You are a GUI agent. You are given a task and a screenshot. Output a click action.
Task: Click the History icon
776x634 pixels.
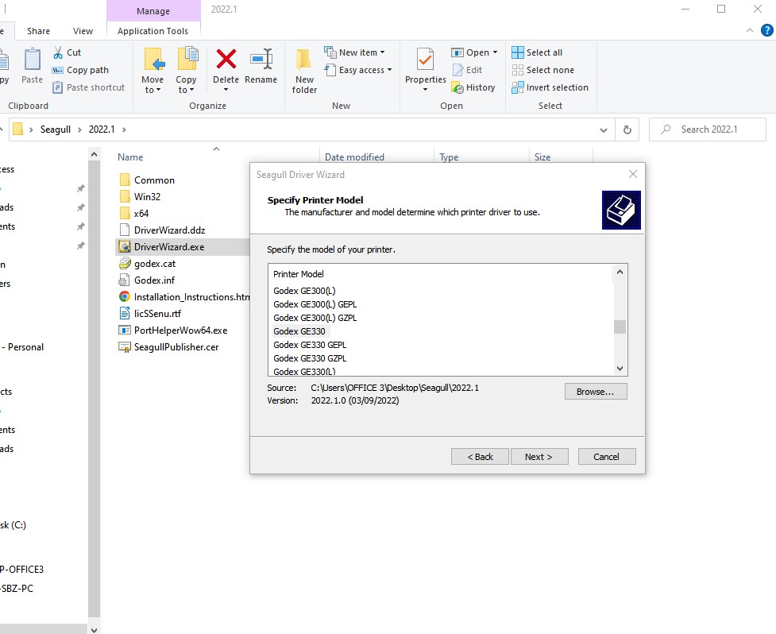(x=457, y=87)
